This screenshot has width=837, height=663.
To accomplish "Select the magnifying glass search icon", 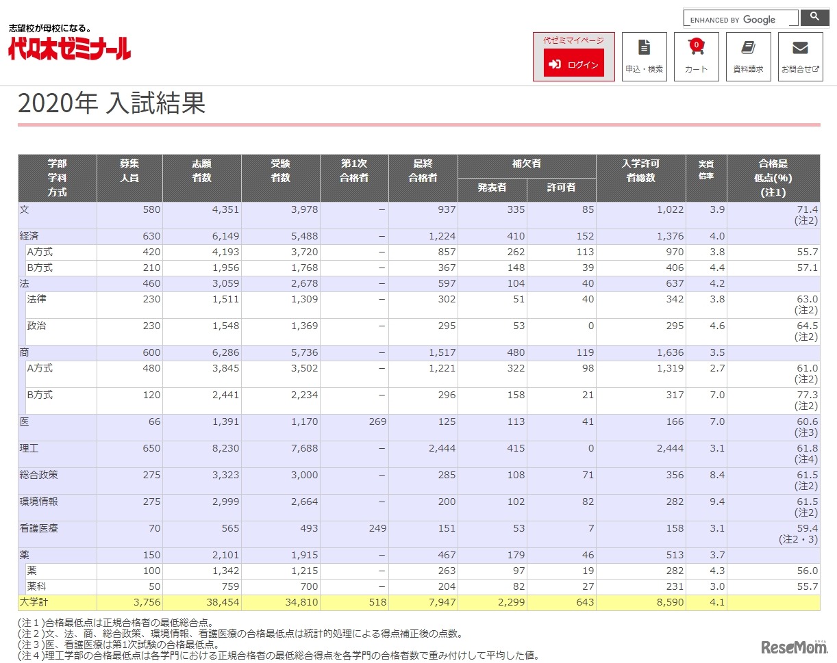I will [814, 18].
